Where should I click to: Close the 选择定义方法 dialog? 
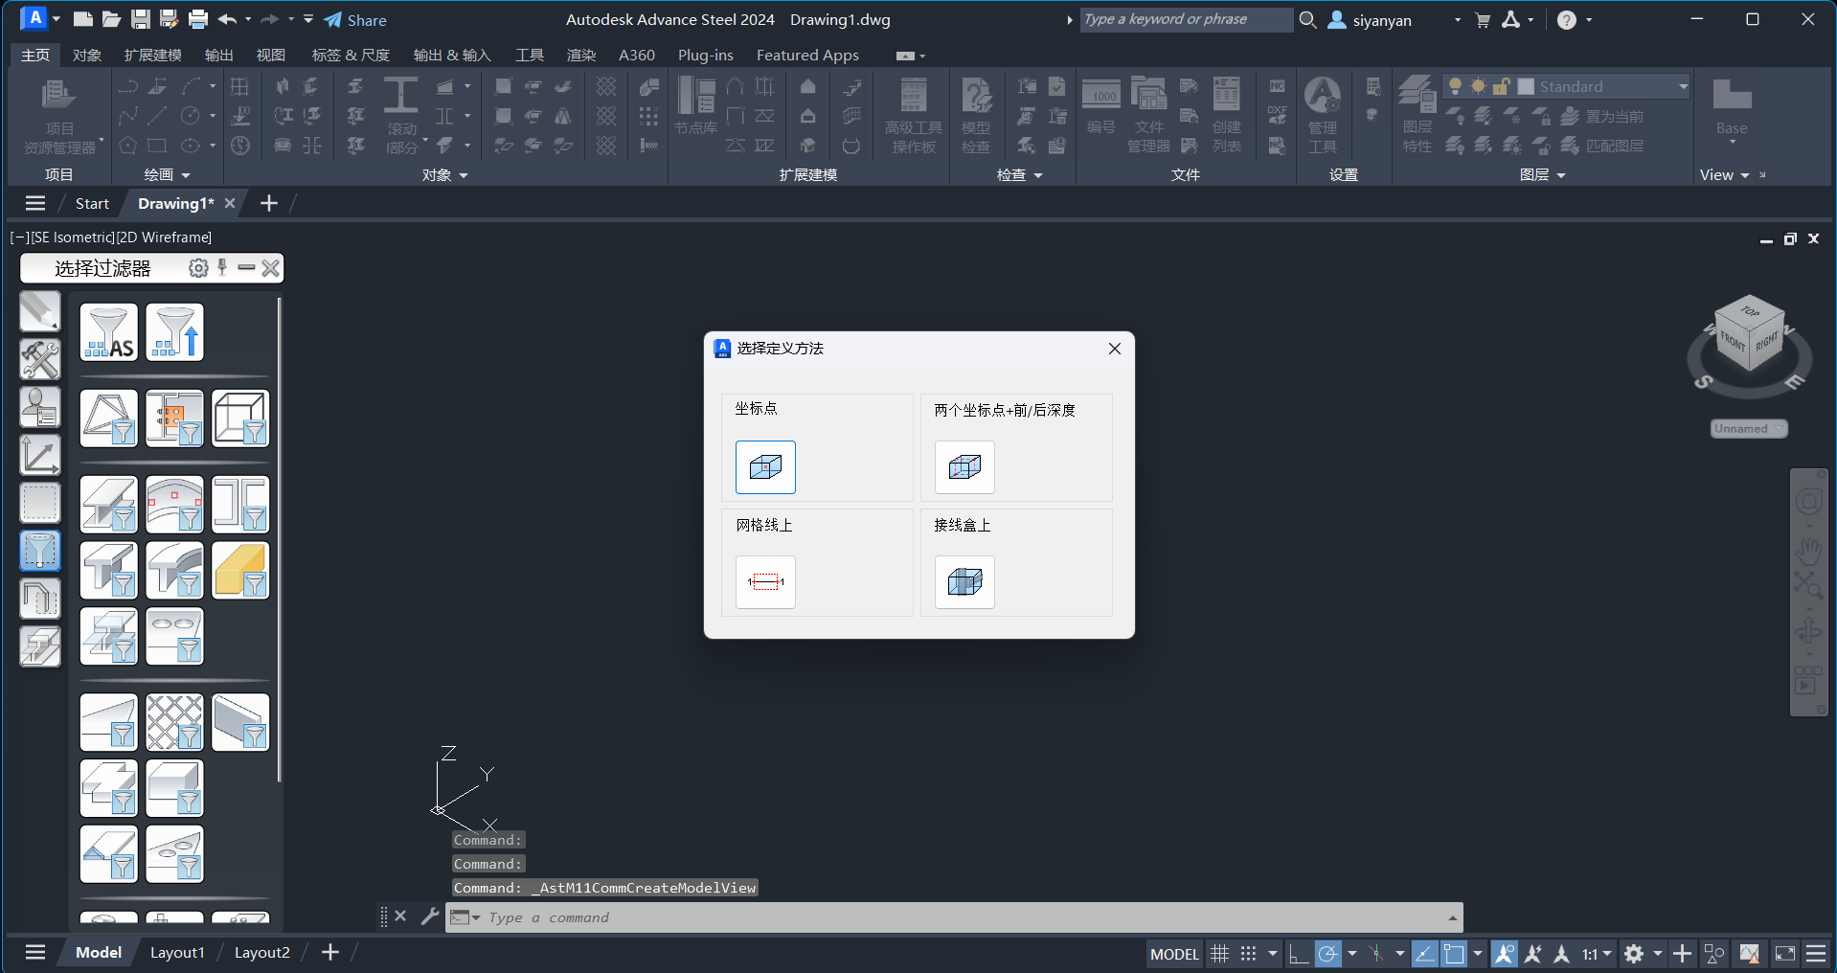[1115, 349]
